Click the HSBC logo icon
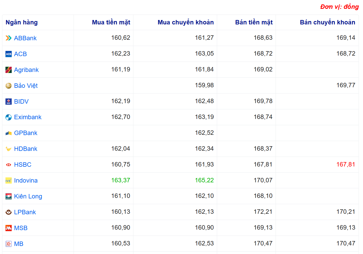The height and width of the screenshot is (254, 363). [9, 165]
